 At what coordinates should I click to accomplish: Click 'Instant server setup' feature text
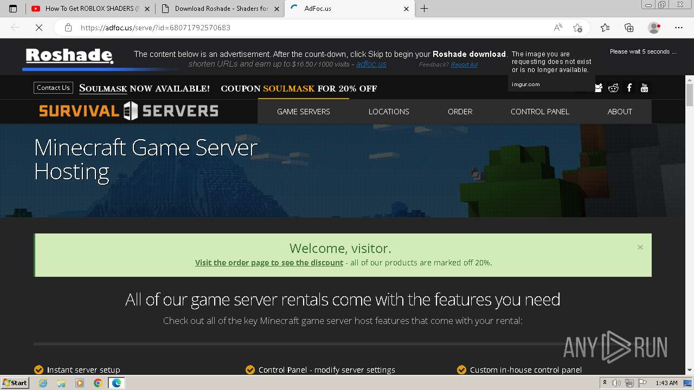(x=83, y=370)
